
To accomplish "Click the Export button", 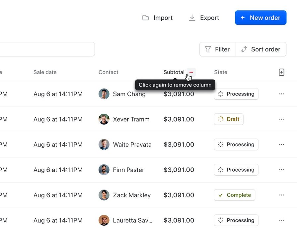I will (204, 18).
